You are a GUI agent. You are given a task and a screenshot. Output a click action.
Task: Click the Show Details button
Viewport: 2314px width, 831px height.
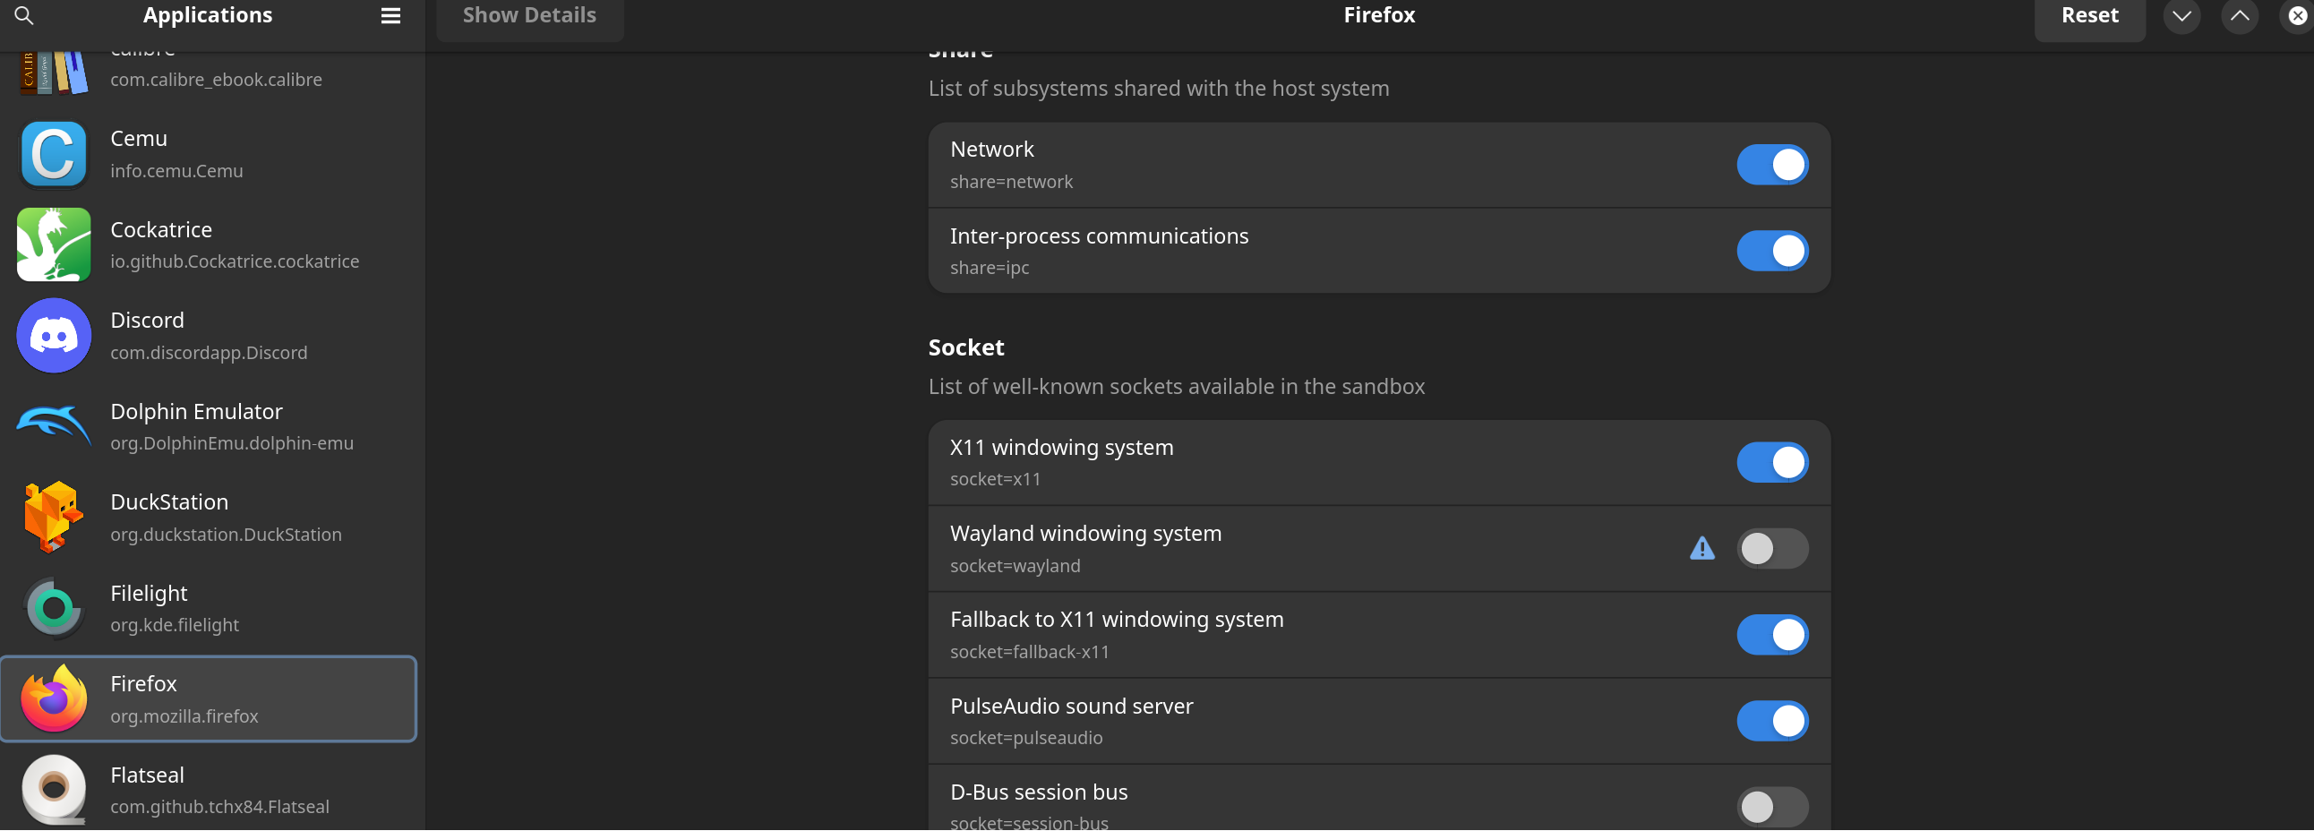(529, 15)
